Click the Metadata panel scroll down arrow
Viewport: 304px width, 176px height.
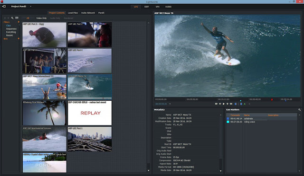point(220,171)
